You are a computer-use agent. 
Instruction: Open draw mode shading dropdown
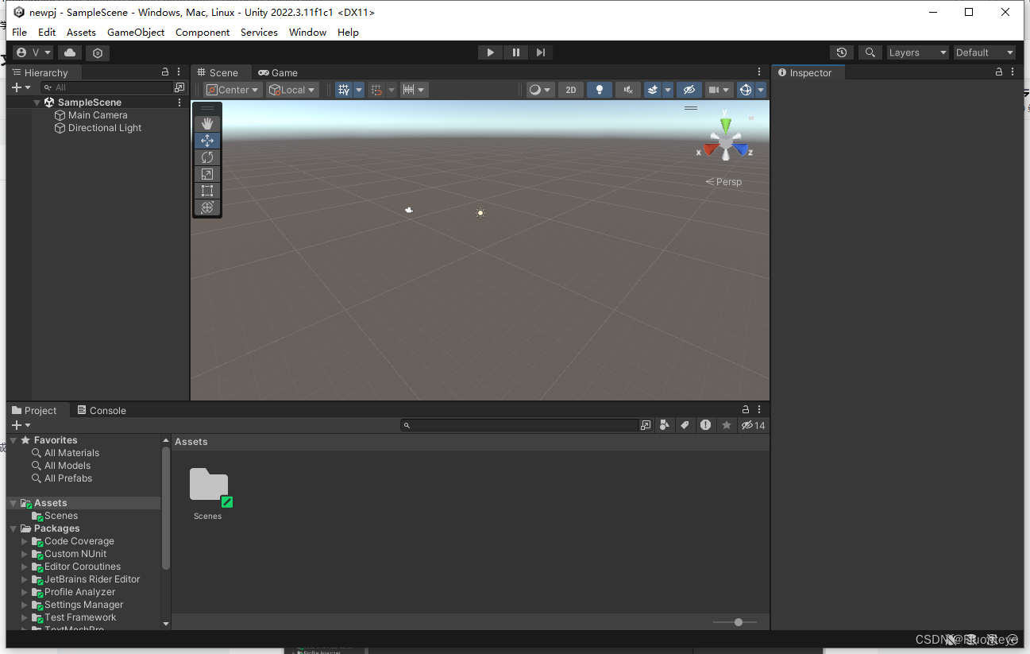point(540,90)
